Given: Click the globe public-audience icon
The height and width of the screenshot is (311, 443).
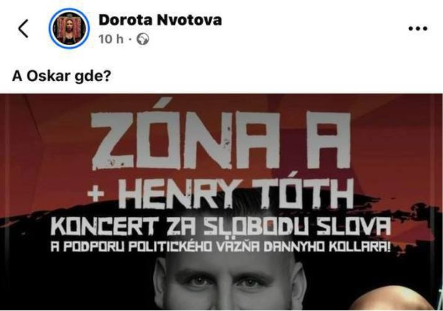Looking at the screenshot, I should 143,39.
